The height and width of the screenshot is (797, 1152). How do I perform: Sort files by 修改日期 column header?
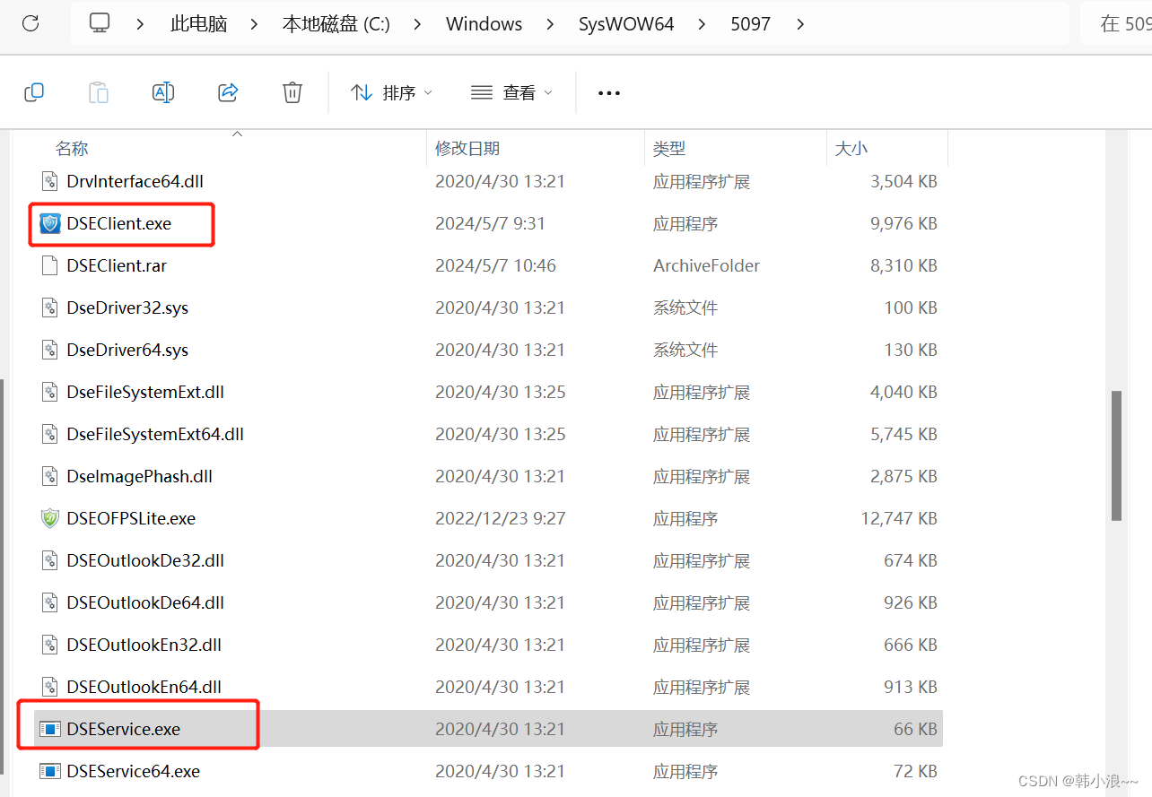[x=467, y=149]
